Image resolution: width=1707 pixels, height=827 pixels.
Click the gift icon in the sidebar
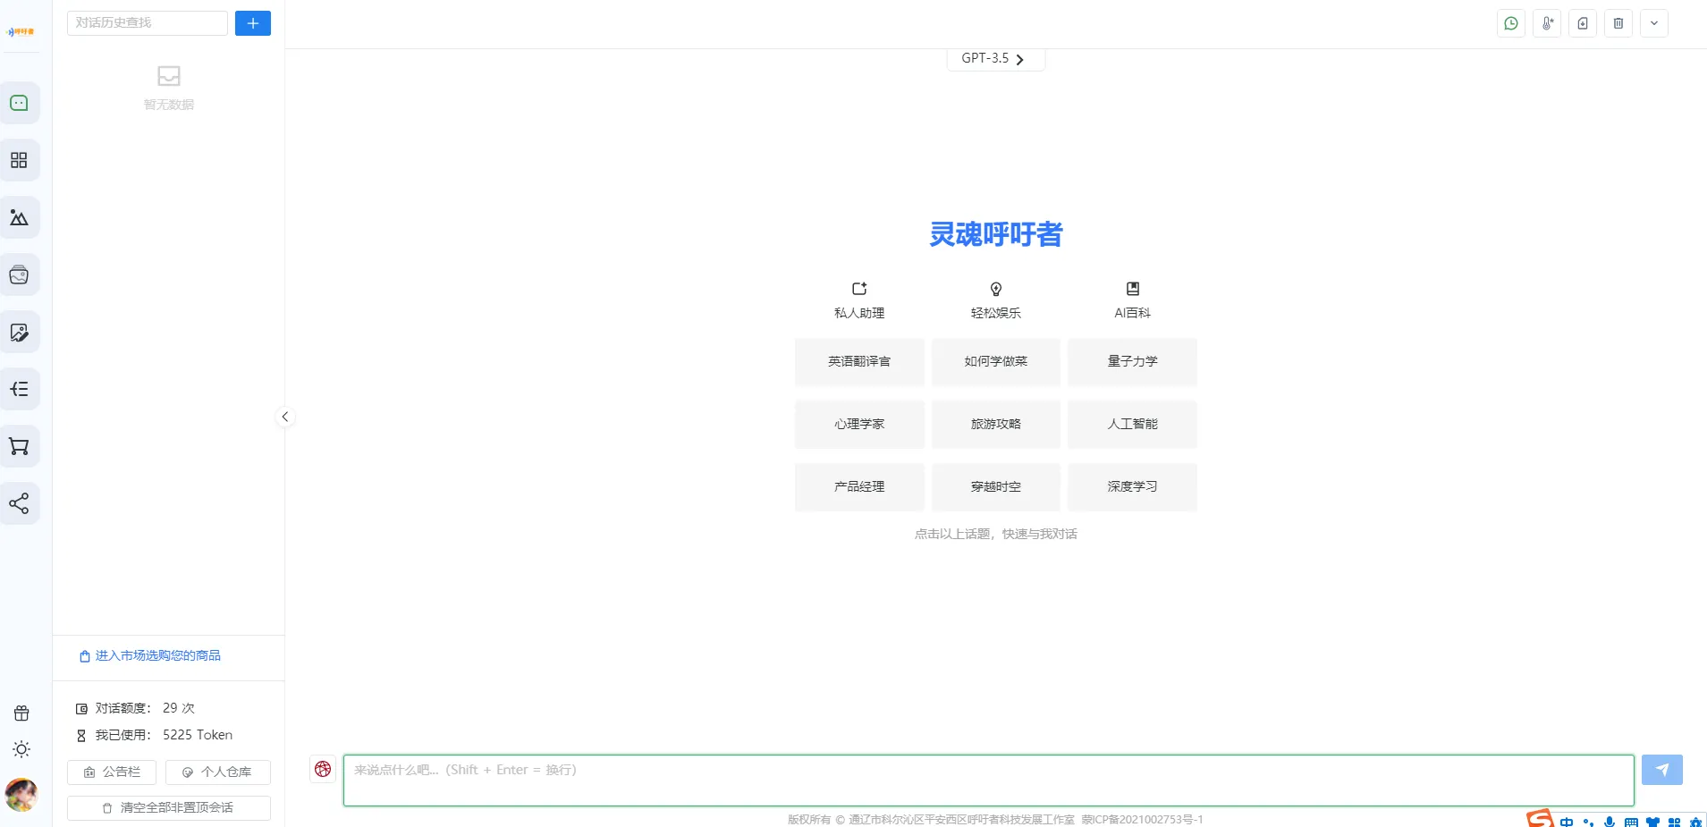coord(21,713)
